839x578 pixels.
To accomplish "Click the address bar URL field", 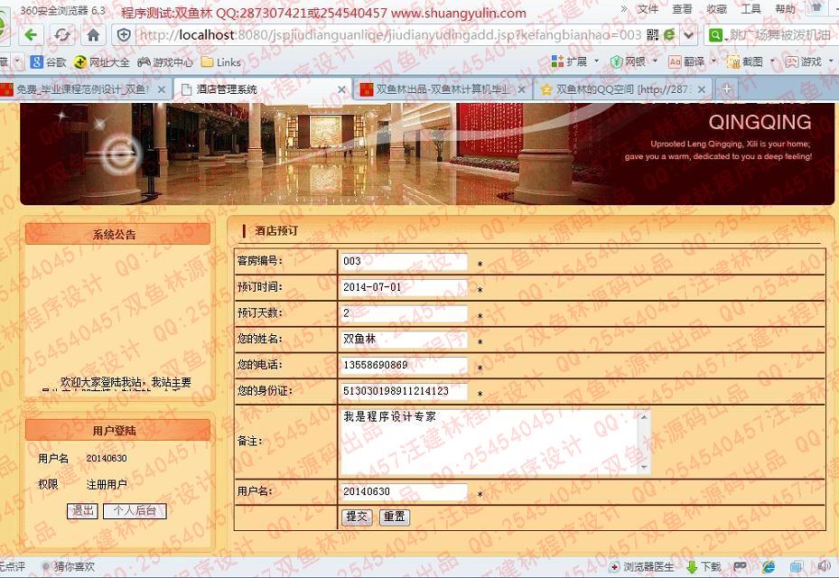I will coord(391,35).
